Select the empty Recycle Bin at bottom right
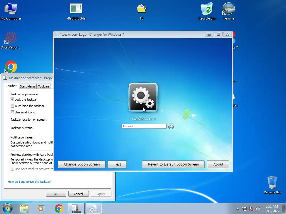 point(272,185)
